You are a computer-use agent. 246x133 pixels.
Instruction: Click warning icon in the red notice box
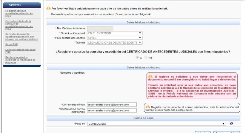(150, 76)
